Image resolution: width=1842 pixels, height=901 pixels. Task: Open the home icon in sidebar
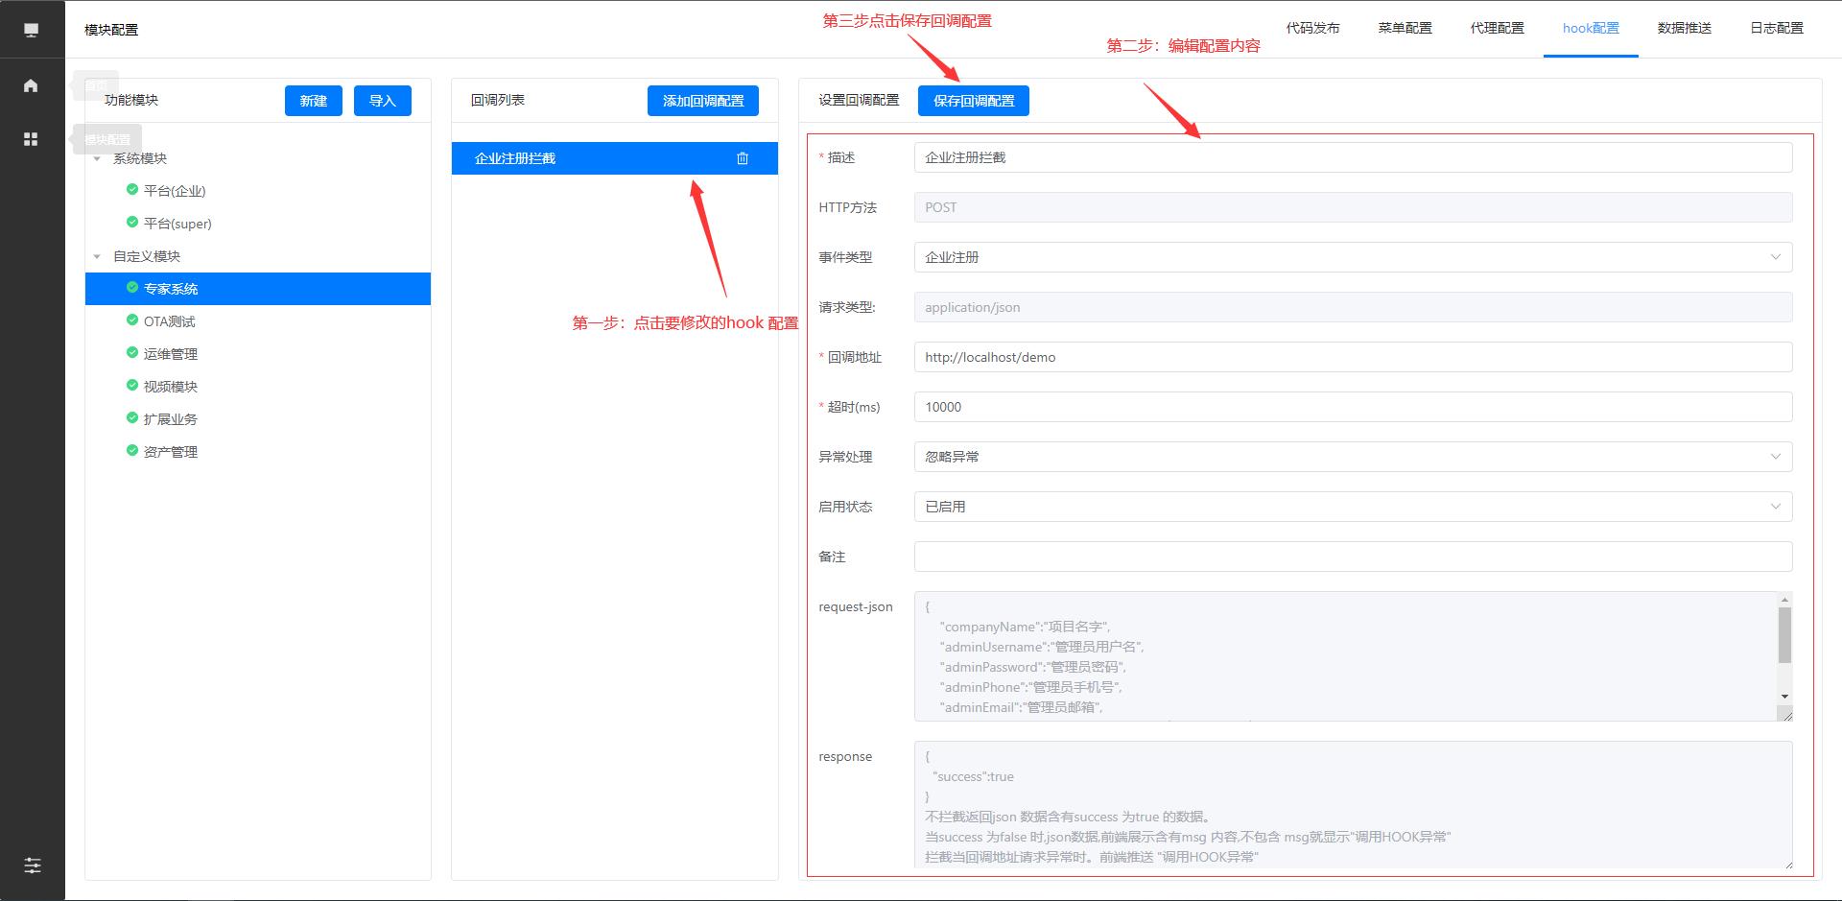pos(31,85)
